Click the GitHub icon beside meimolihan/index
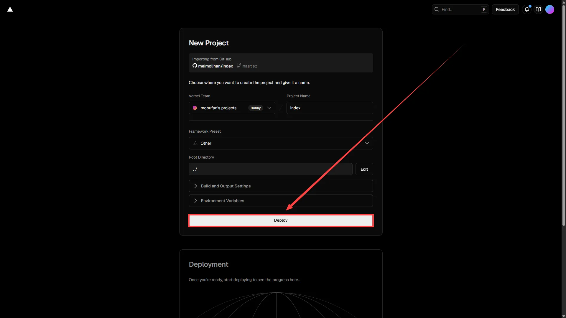This screenshot has width=566, height=318. pyautogui.click(x=195, y=66)
